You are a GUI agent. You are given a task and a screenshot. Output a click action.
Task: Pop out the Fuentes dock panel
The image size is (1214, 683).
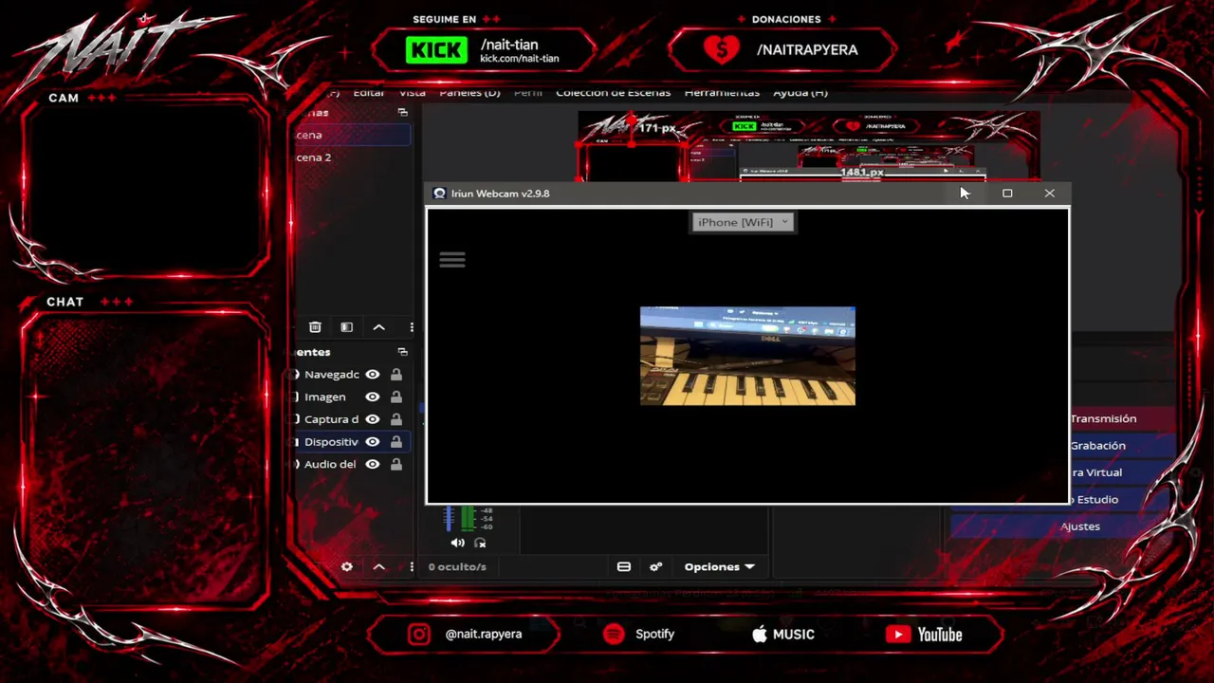coord(403,352)
